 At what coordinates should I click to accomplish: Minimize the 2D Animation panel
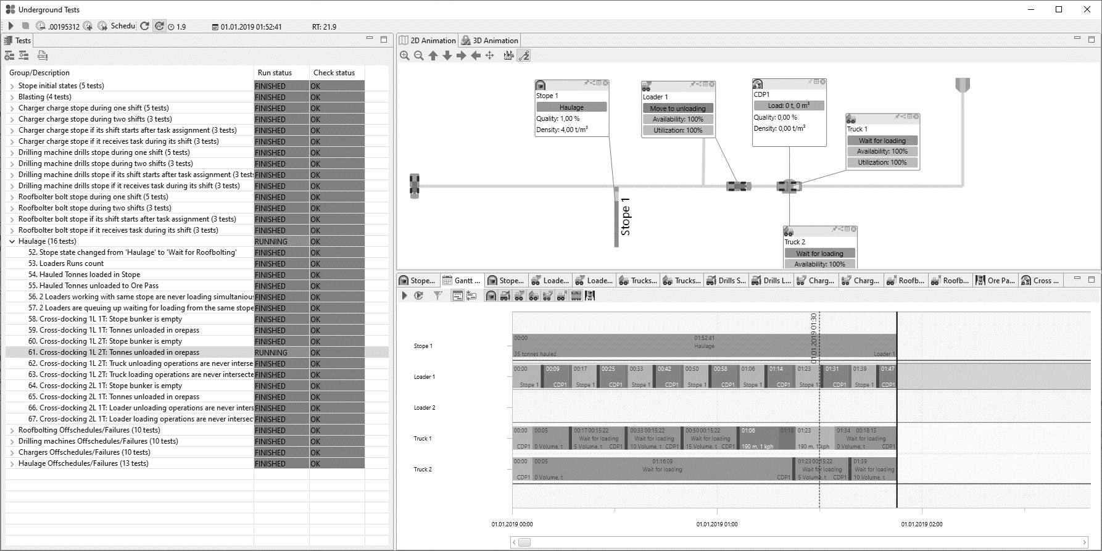[1077, 39]
